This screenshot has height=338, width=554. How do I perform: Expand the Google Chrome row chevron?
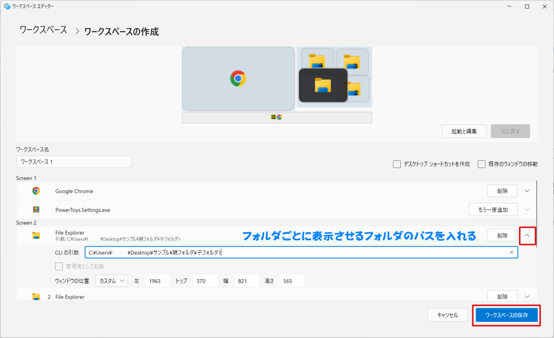tap(527, 191)
